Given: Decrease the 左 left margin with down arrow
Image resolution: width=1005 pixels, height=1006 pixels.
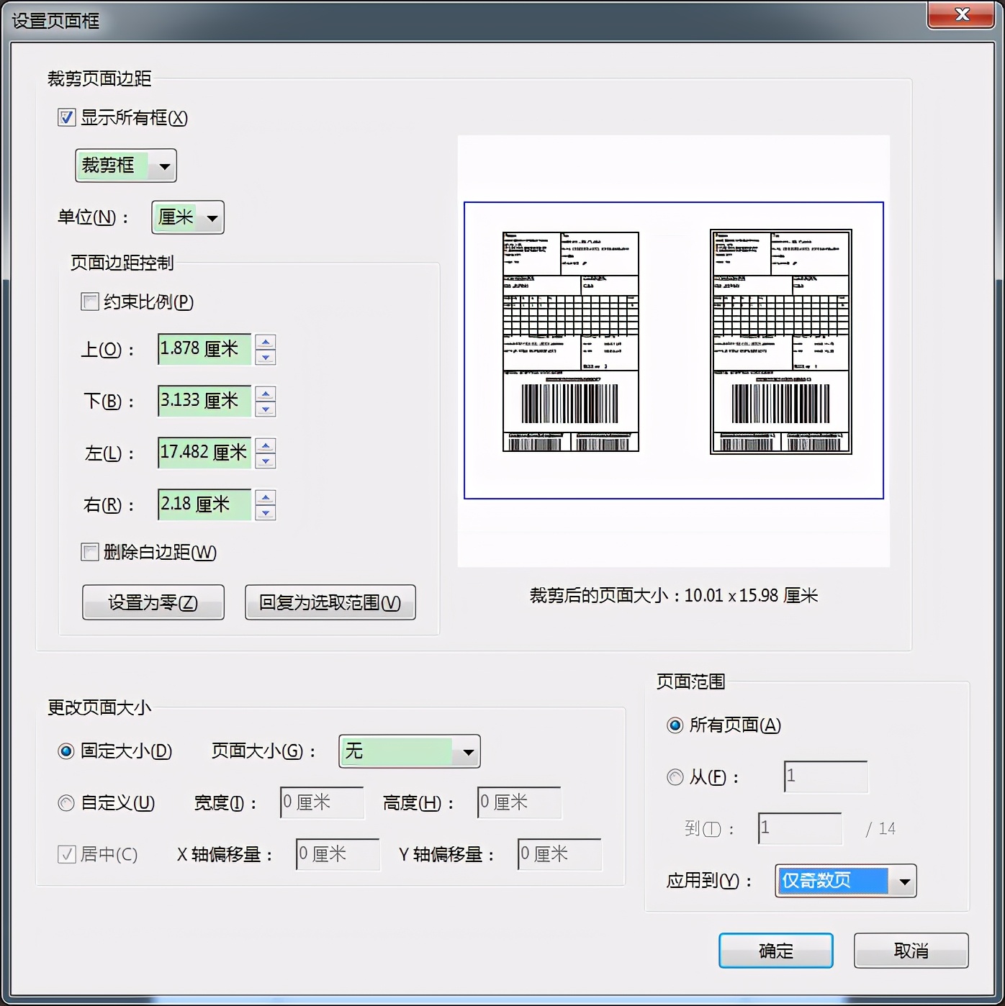Looking at the screenshot, I should 266,461.
